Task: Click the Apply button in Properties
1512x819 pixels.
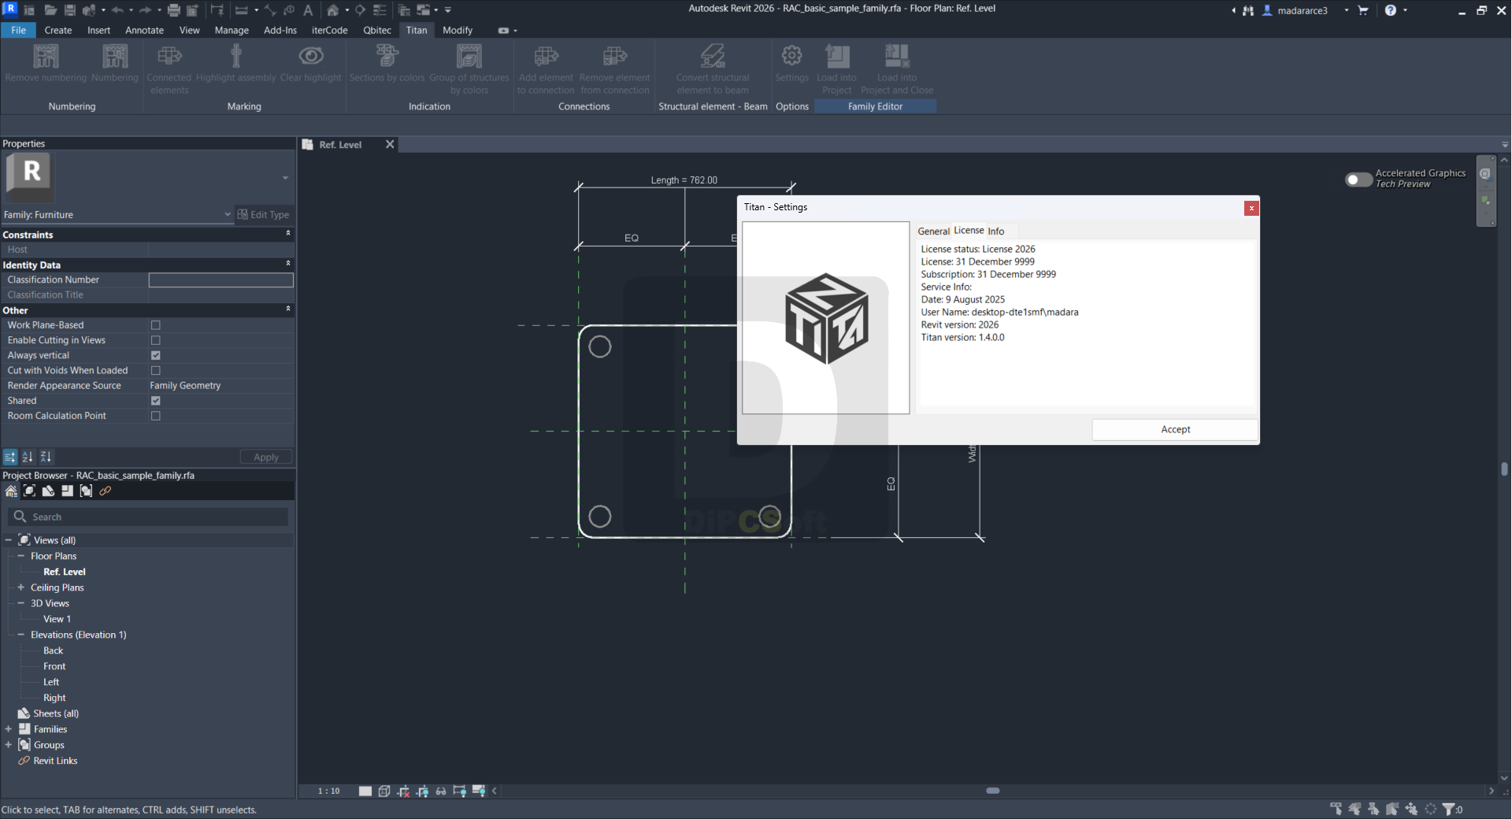Action: [x=266, y=458]
